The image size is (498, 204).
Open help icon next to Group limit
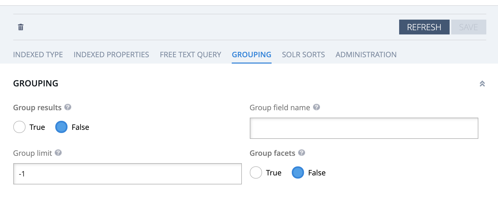58,153
